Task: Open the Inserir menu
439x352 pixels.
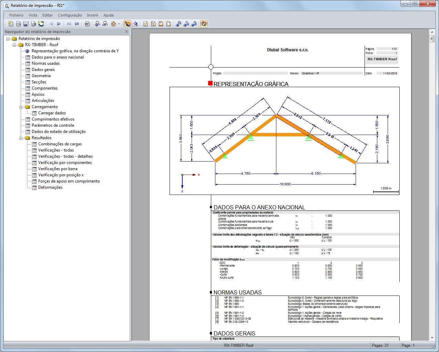Action: 92,15
